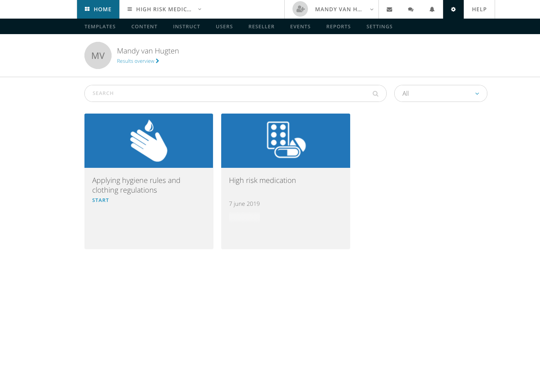Go to the Home tab
Image resolution: width=540 pixels, height=369 pixels.
tap(98, 9)
